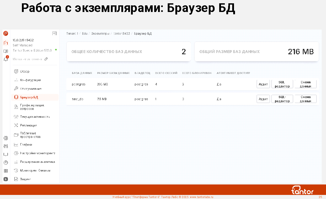The width and height of the screenshot is (326, 199).
Task: Open the notifications bell icon
Action: coord(6,59)
